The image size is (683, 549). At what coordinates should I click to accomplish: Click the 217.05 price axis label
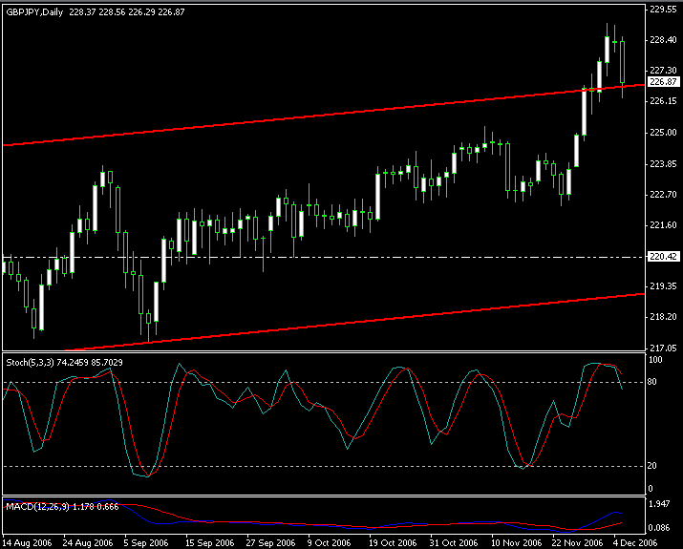click(x=663, y=348)
